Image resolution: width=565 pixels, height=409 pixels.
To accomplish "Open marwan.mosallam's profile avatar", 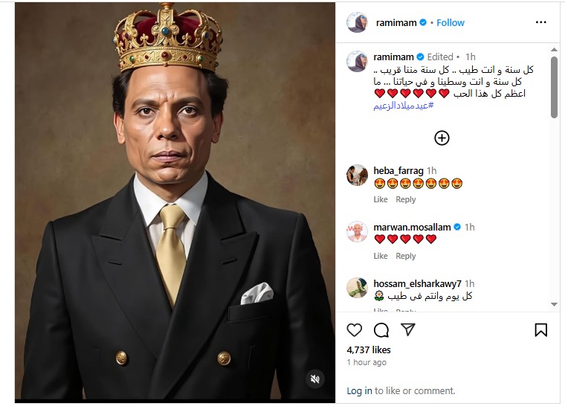I will (357, 231).
